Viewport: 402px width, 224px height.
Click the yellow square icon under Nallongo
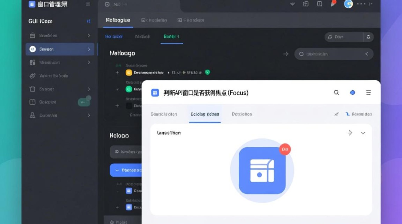click(x=129, y=72)
